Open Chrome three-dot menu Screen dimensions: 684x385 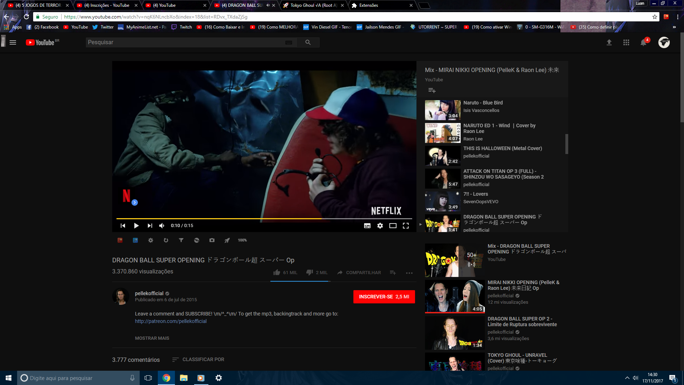(x=678, y=17)
